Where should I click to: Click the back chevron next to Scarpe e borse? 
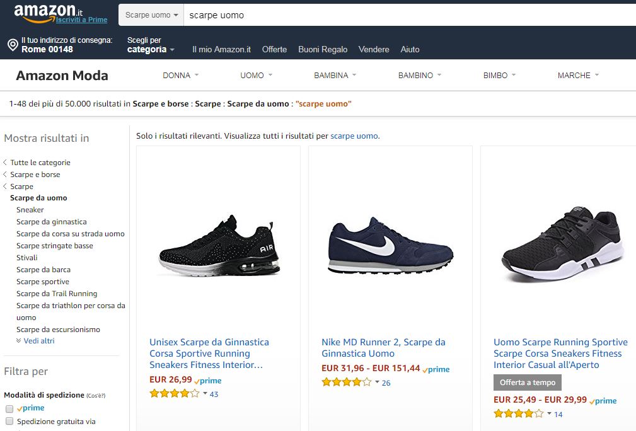(6, 175)
